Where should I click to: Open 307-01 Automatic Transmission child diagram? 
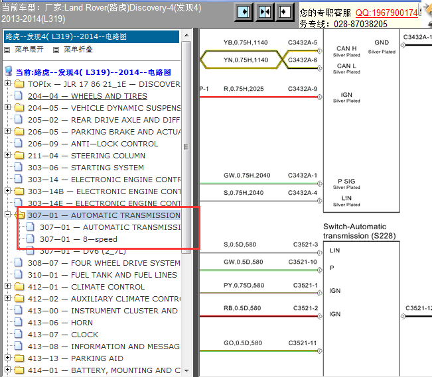coord(110,227)
